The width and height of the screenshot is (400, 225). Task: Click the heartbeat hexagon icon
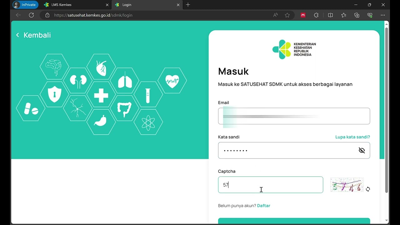coord(172,80)
